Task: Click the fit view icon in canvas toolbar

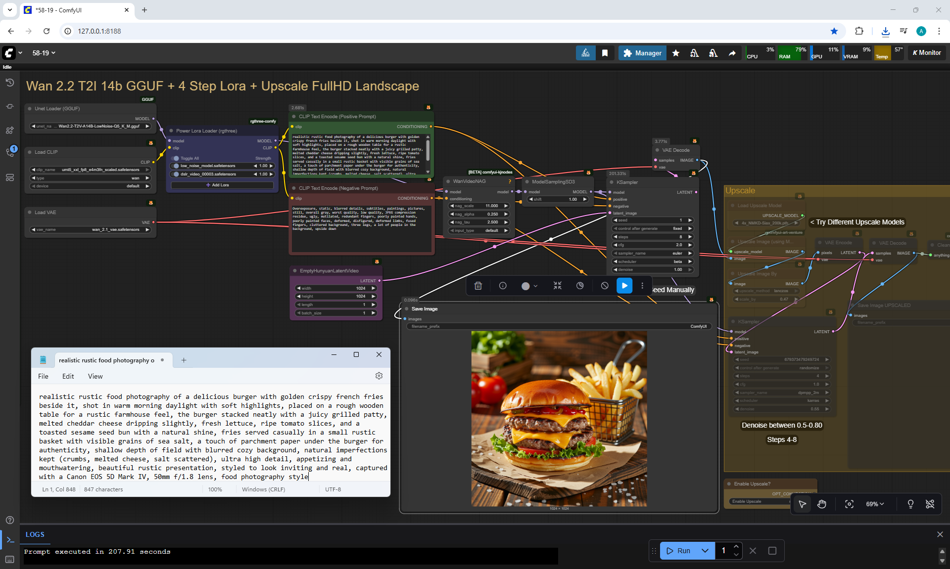Action: 849,504
